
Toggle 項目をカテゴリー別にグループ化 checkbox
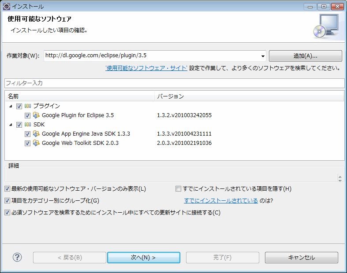point(7,201)
